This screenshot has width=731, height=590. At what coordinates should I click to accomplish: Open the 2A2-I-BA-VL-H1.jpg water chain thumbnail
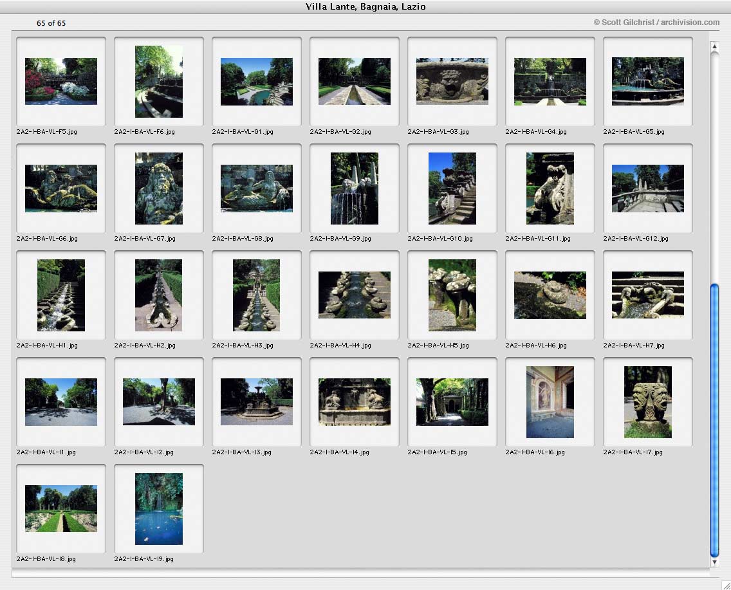[61, 295]
